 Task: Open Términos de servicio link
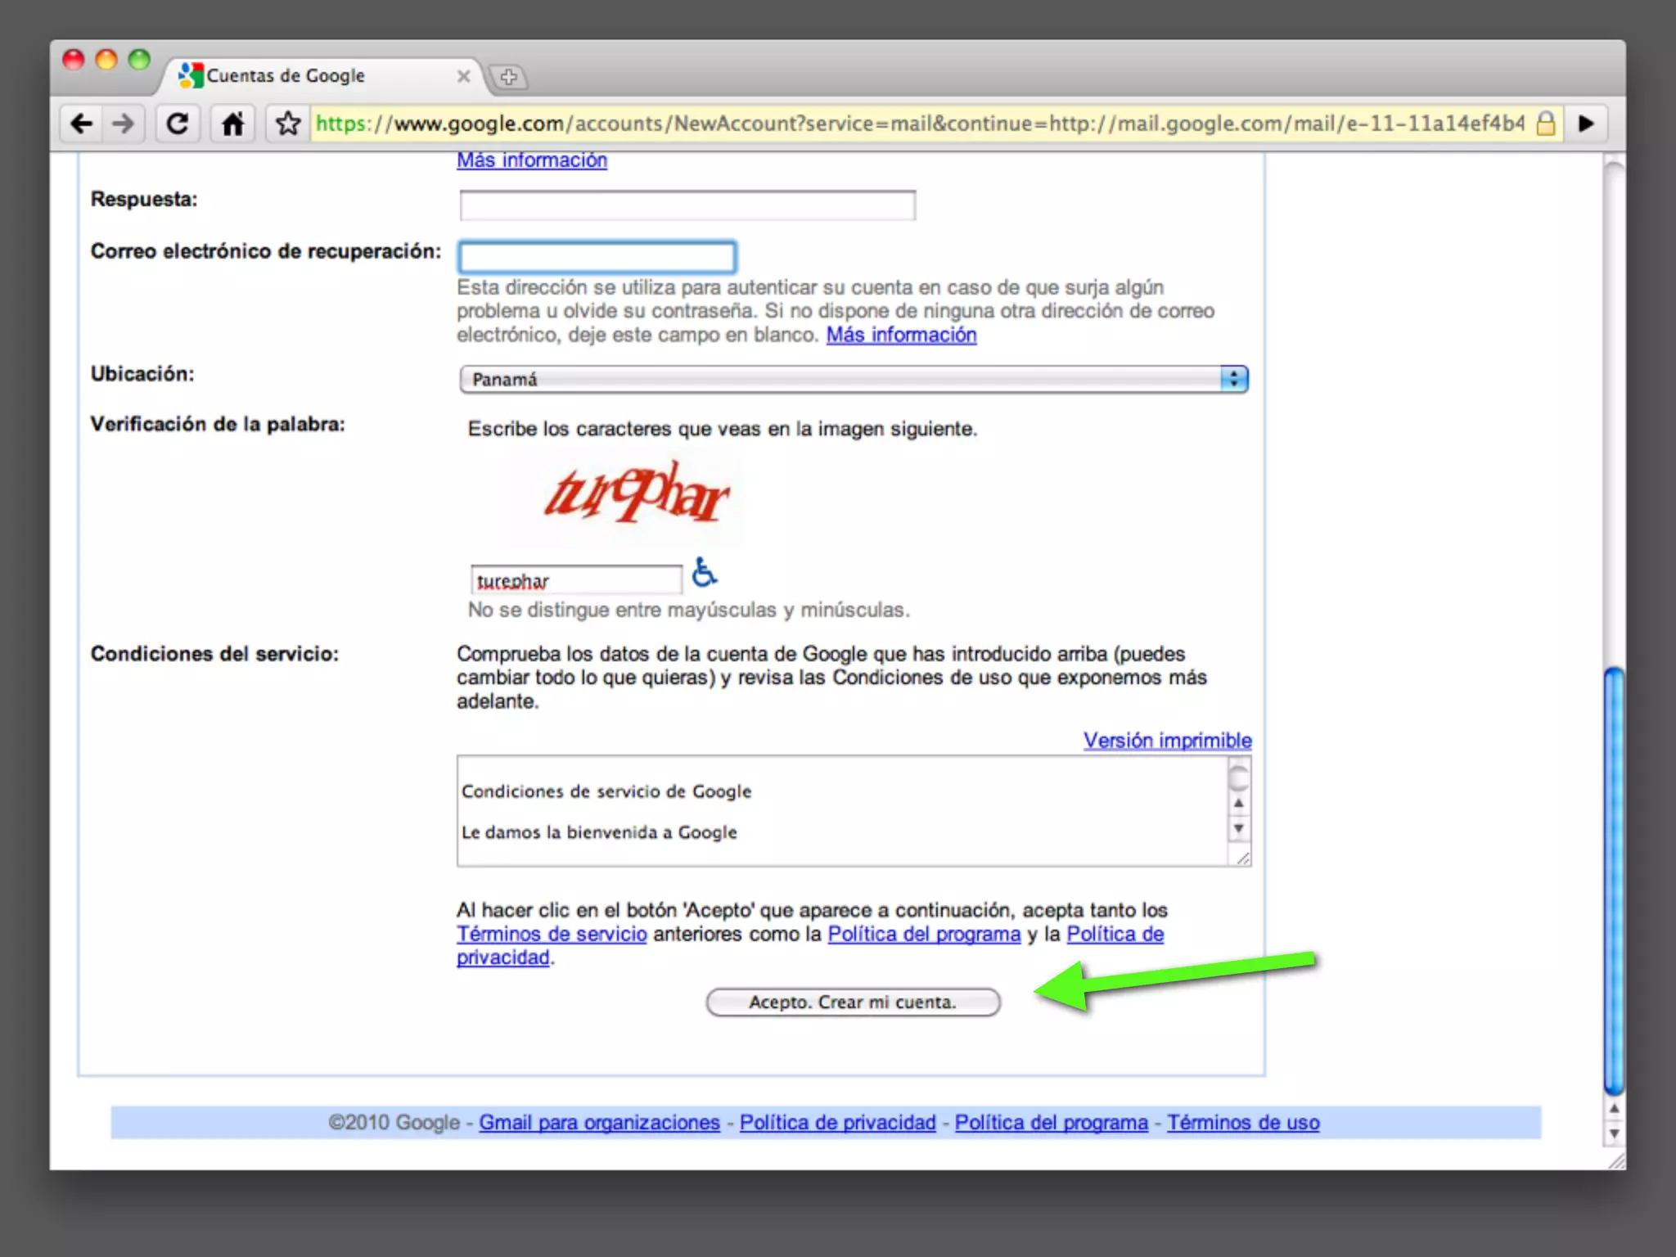click(552, 934)
